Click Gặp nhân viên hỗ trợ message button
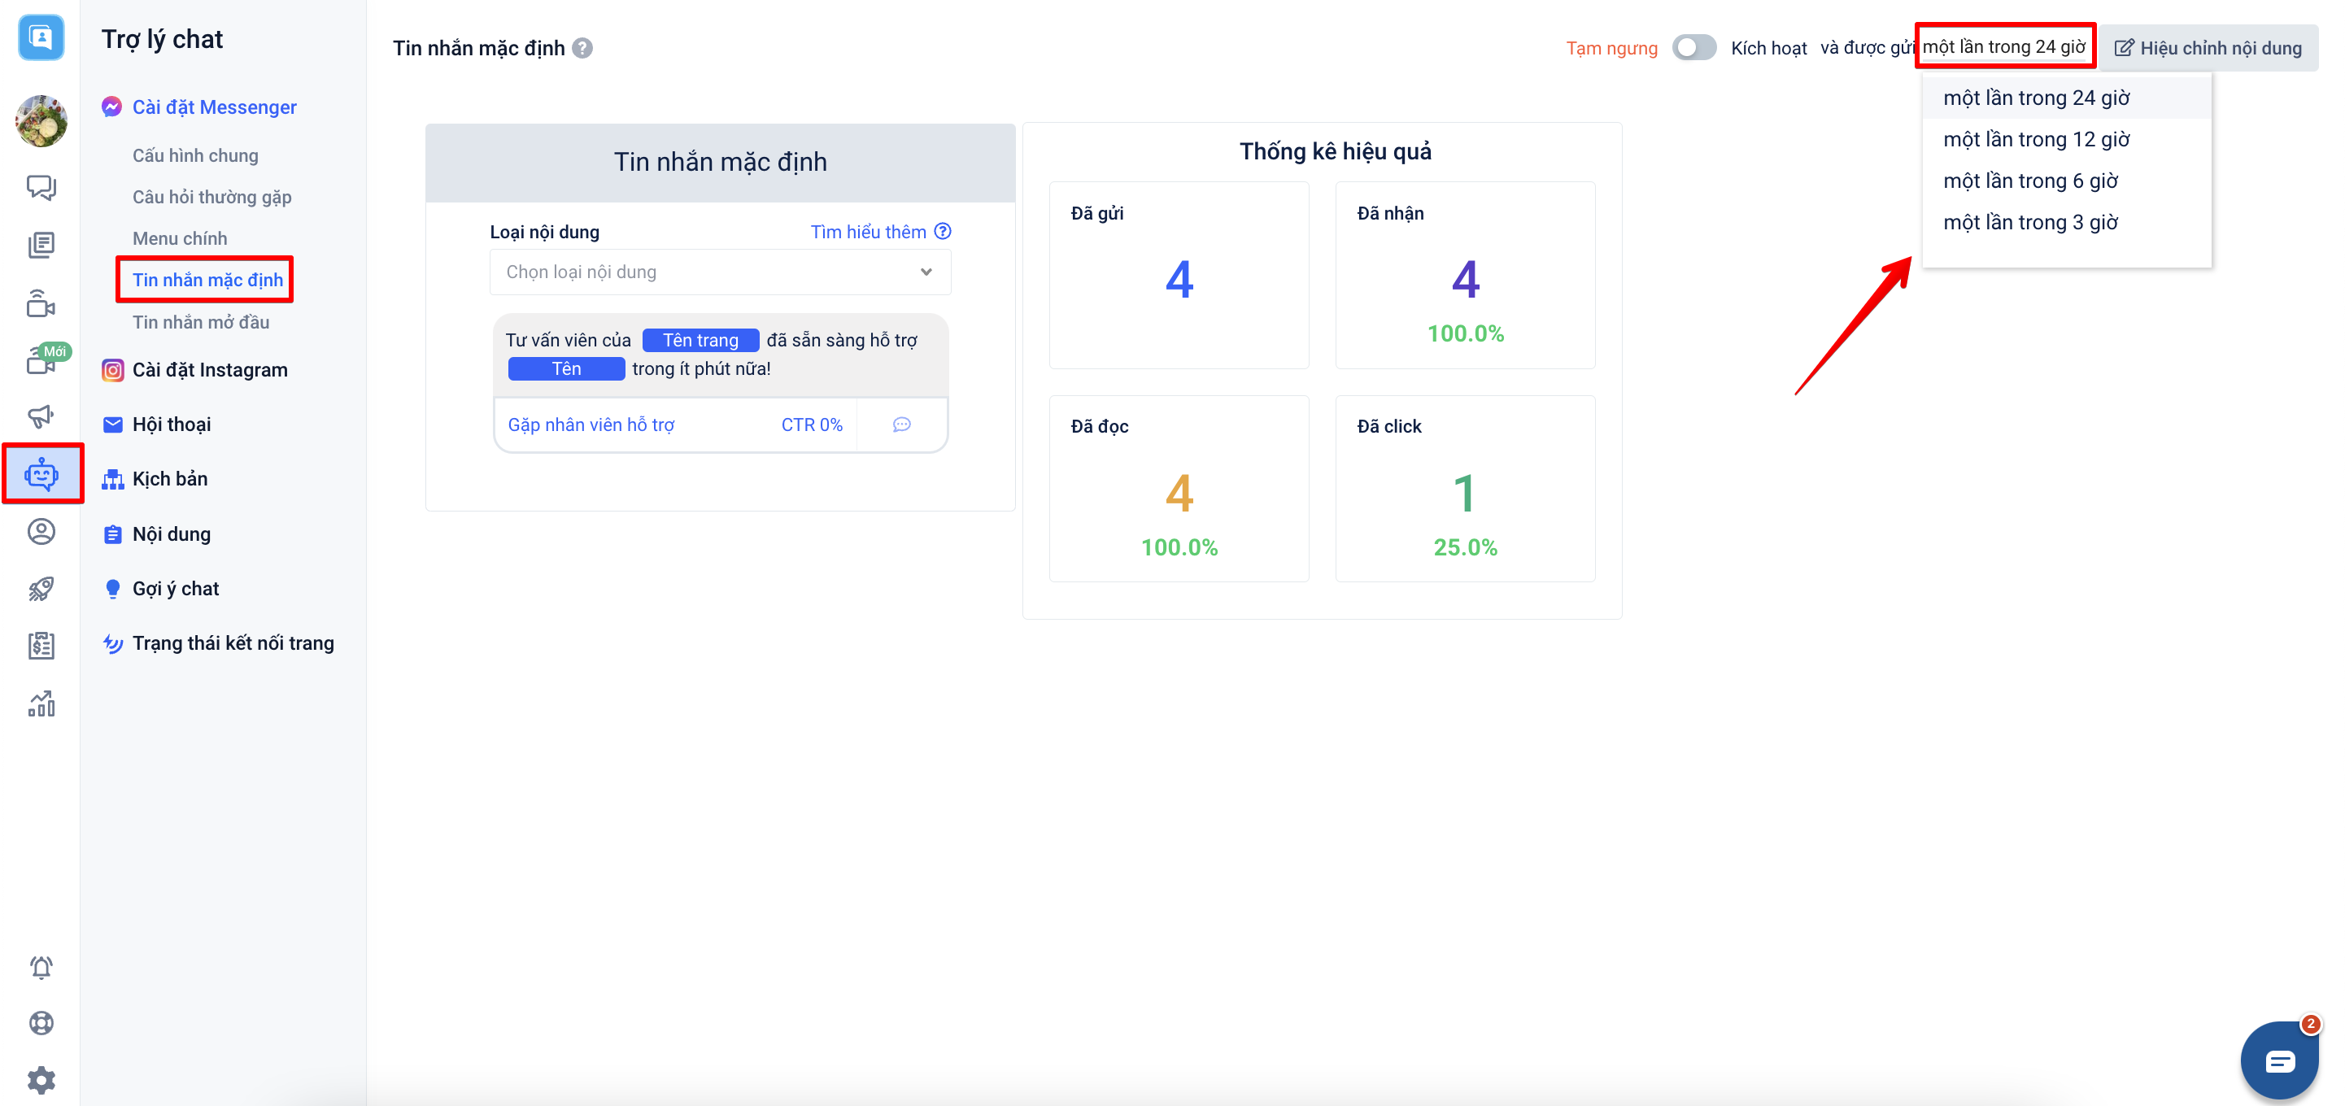Viewport: 2345px width, 1106px height. pos(591,425)
